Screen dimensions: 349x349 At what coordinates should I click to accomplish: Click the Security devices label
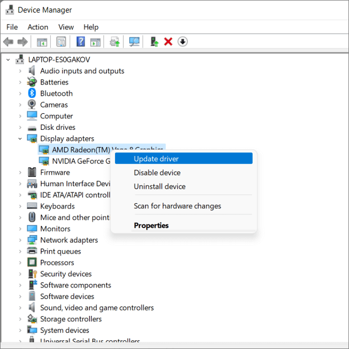[66, 274]
